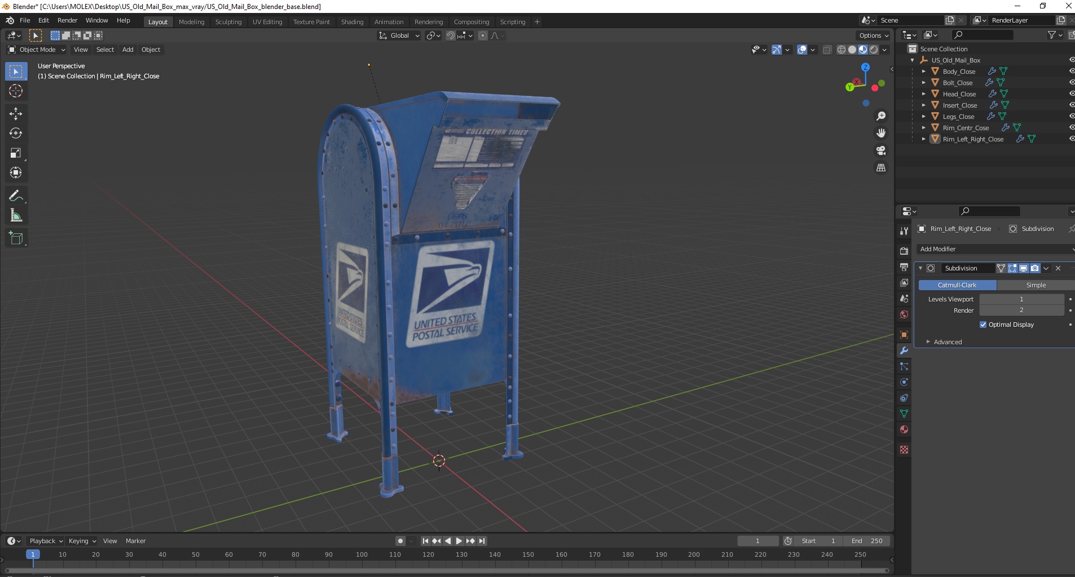Open the Playback dropdown
This screenshot has width=1075, height=577.
[x=45, y=541]
